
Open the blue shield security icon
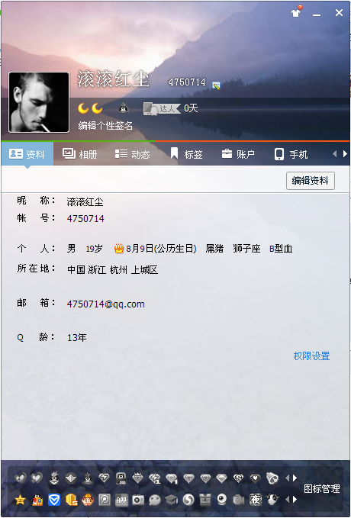click(x=54, y=500)
